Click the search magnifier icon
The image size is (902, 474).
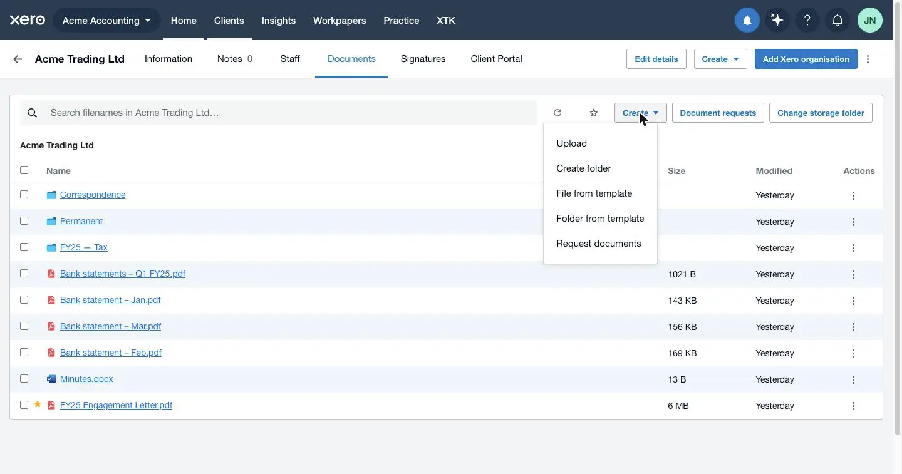(33, 113)
